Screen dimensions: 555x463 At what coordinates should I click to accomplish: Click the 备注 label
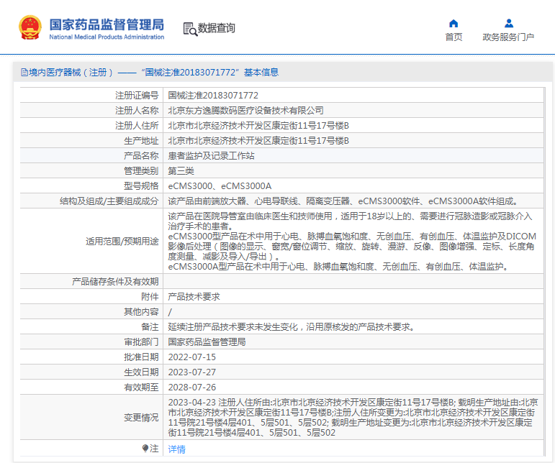click(x=150, y=327)
